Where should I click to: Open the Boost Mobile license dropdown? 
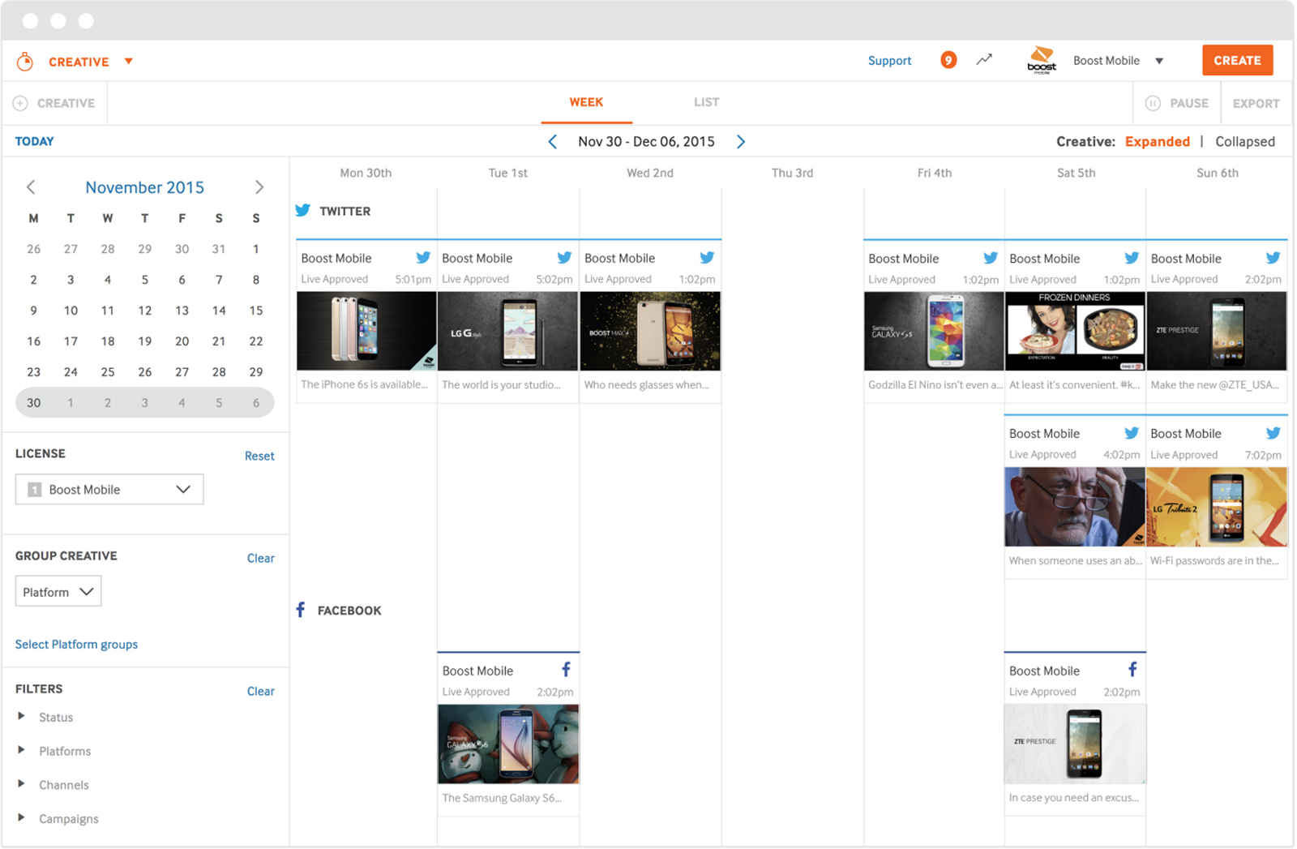click(109, 490)
